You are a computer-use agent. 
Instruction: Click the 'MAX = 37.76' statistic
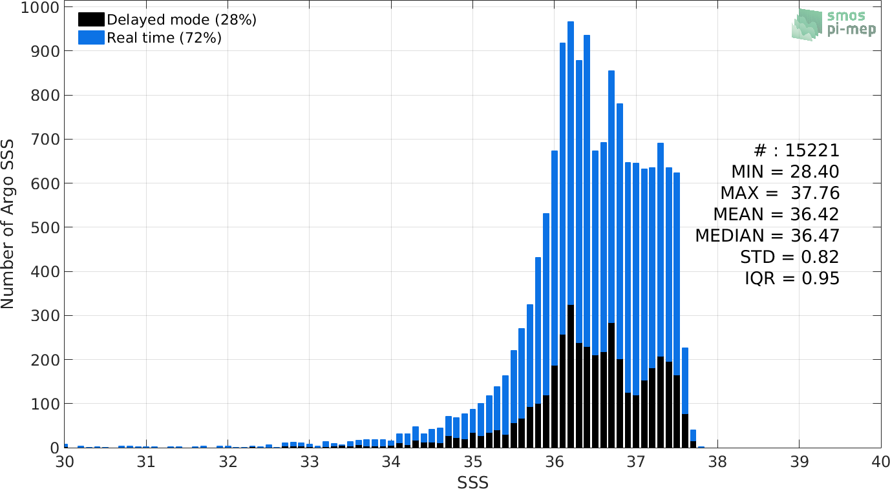point(779,193)
